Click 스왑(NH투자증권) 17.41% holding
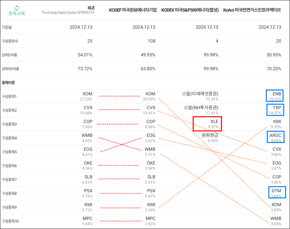Image resolution: width=290 pixels, height=229 pixels. point(201,110)
